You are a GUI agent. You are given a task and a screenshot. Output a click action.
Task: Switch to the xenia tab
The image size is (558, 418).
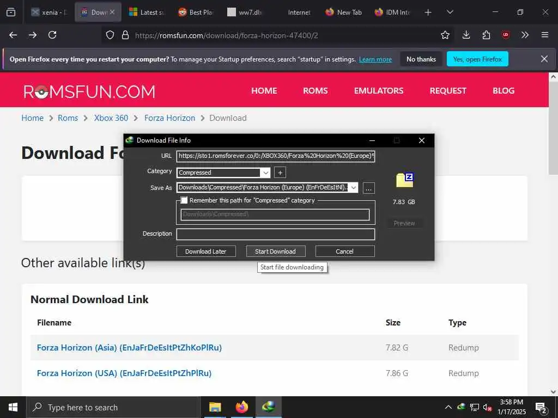coord(48,13)
